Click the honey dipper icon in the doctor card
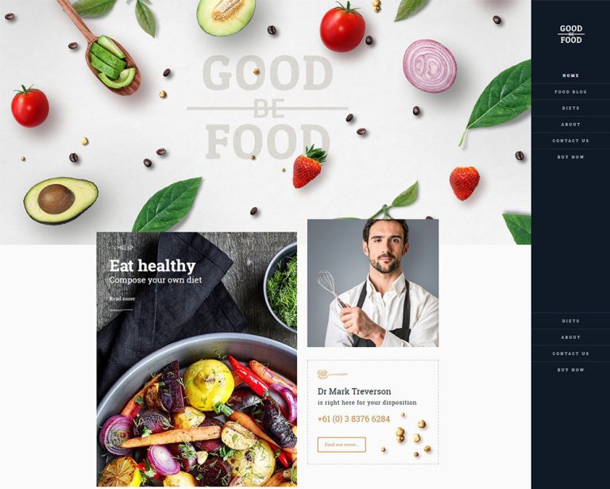Screen dimensions: 610x489 pos(332,375)
